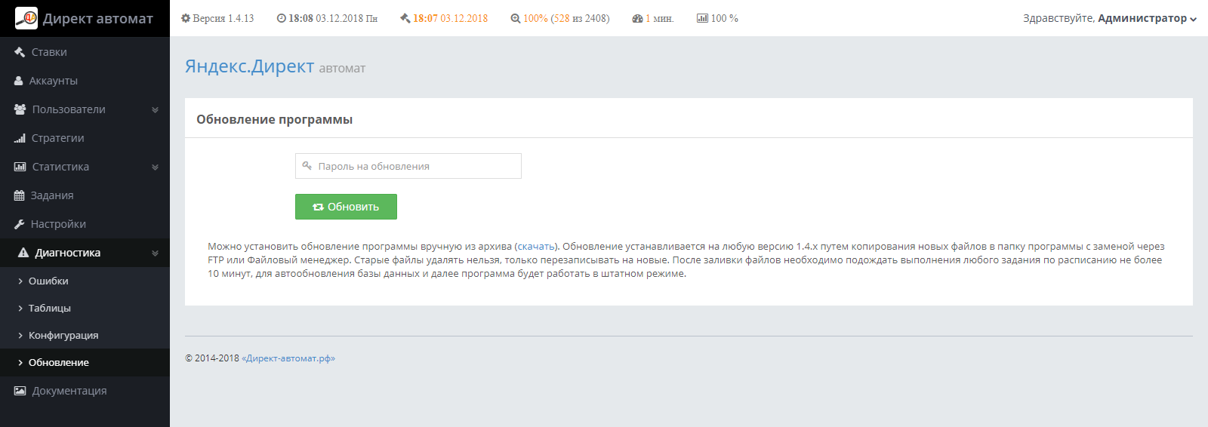Screen dimensions: 1208x427
Task: Click the speedometer icon next to 1 мин.
Action: point(637,18)
